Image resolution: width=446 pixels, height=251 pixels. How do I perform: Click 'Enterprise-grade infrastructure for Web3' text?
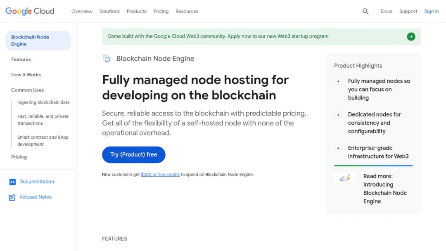click(x=378, y=152)
